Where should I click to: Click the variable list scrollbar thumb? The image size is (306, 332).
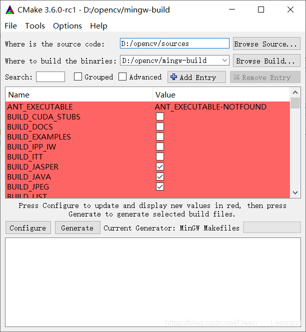(295, 103)
